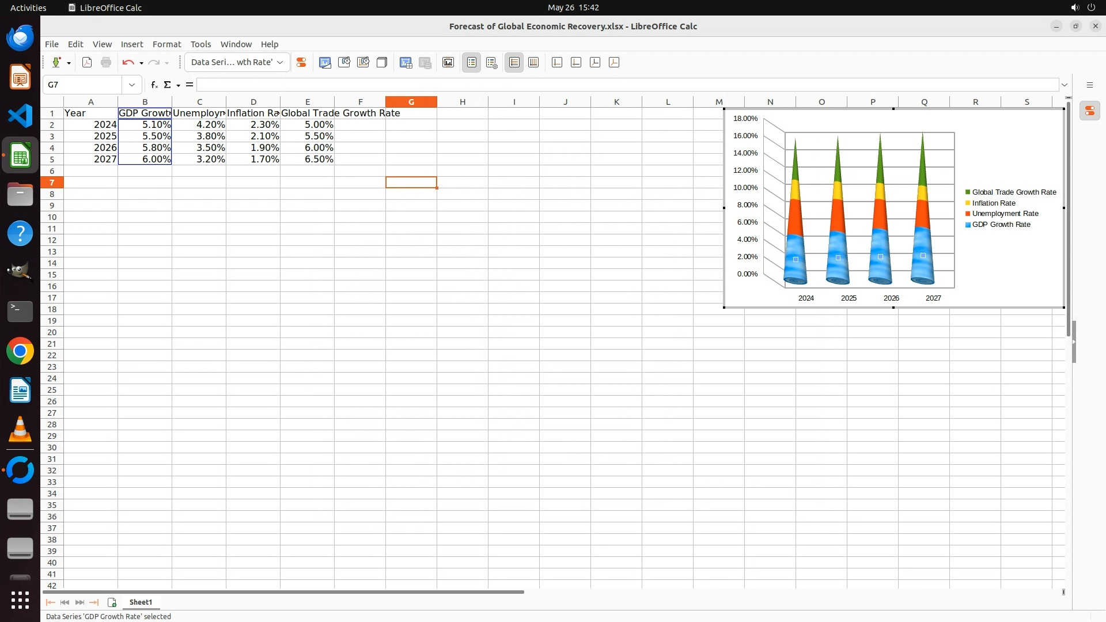The height and width of the screenshot is (622, 1106).
Task: Expand the formula bar with arrow
Action: pyautogui.click(x=1065, y=85)
